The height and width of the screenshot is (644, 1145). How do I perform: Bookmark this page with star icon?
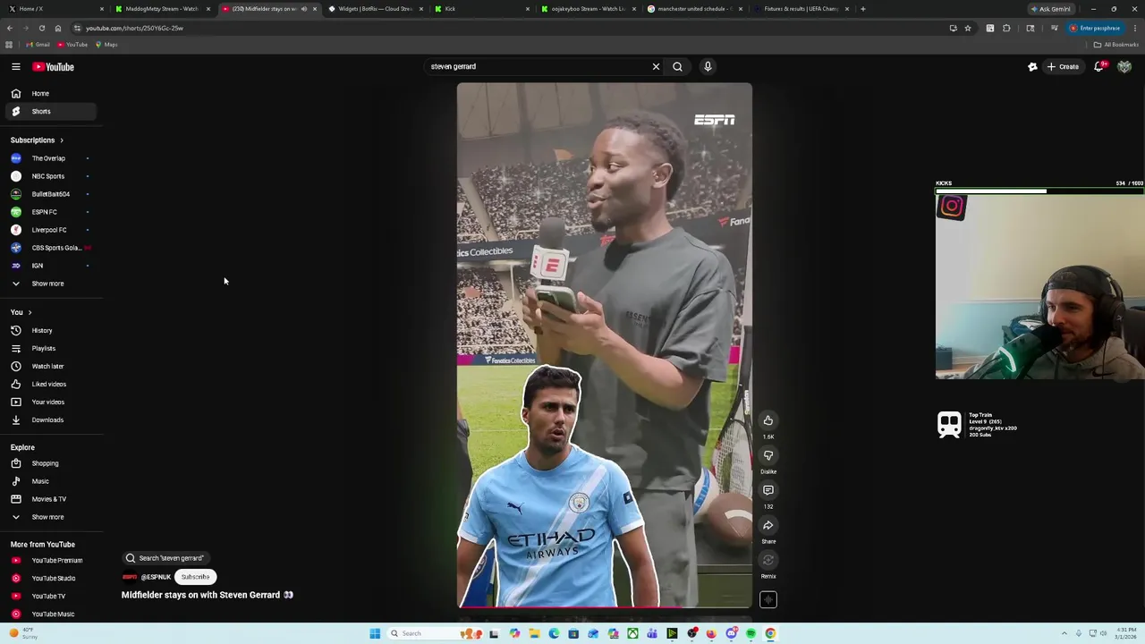968,28
